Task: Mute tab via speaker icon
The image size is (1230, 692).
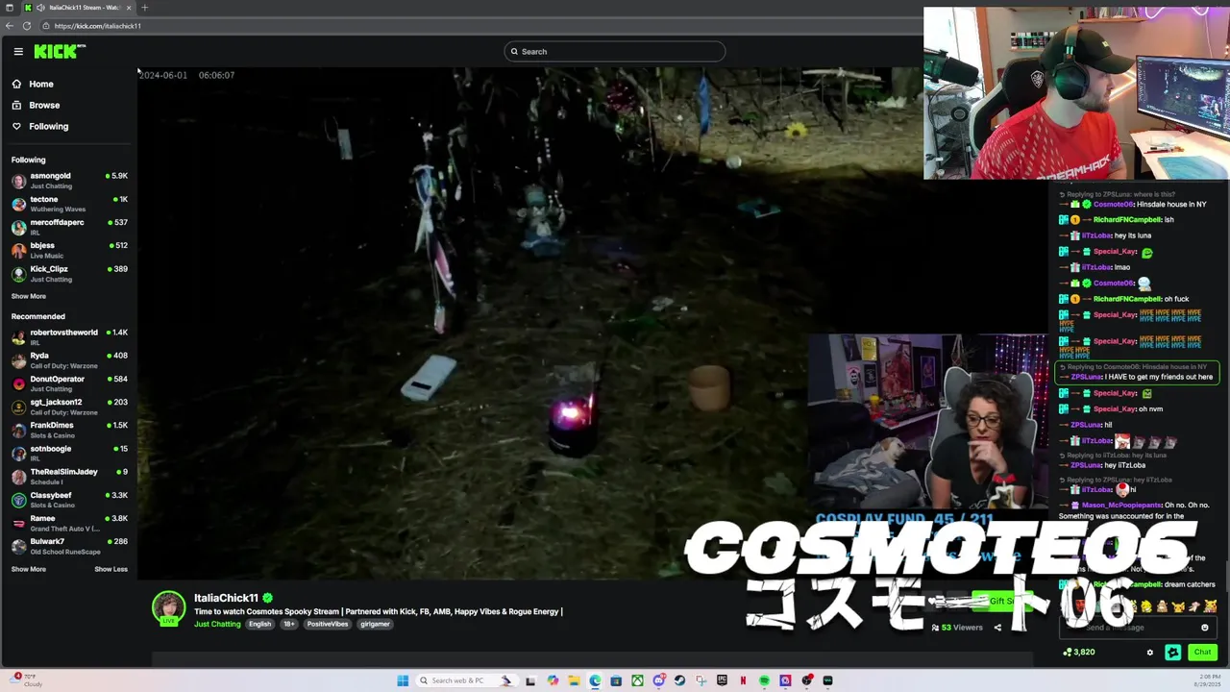Action: (41, 8)
